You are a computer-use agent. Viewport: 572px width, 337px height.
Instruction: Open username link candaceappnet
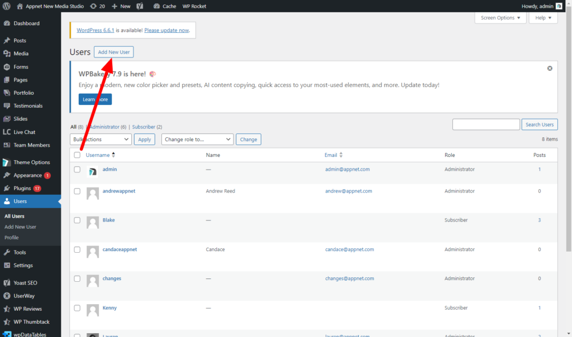120,249
